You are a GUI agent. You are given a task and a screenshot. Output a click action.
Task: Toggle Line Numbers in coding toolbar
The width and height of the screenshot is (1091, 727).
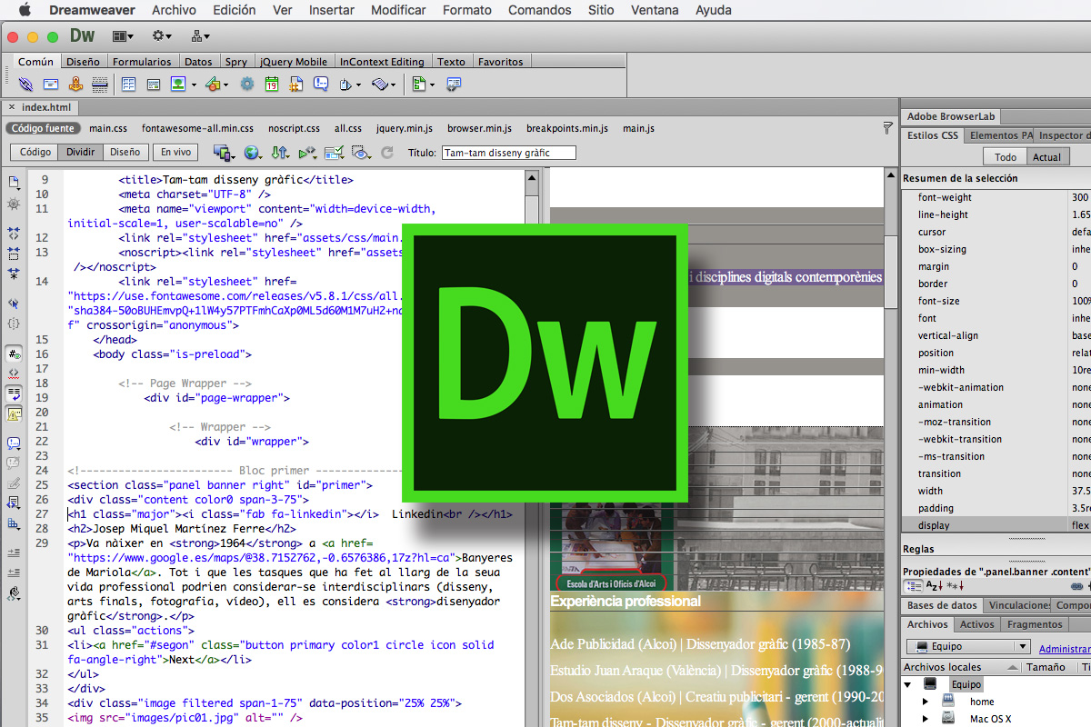[14, 353]
